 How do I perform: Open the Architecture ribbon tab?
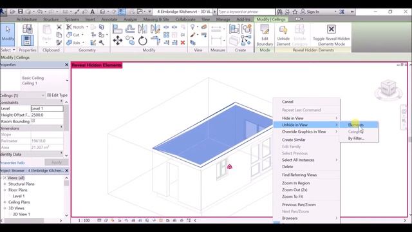(x=26, y=19)
